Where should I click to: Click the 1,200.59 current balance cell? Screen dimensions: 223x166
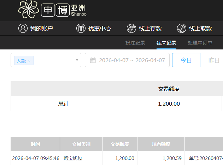coord(161,158)
